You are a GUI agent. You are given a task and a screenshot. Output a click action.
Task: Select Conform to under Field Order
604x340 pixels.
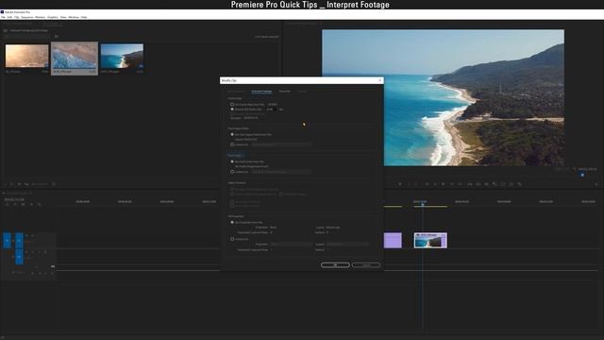(x=232, y=172)
